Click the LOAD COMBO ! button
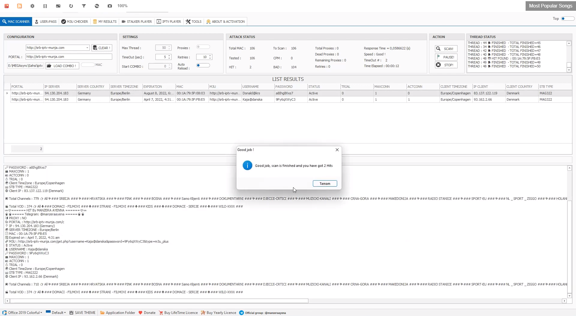The height and width of the screenshot is (316, 576). [x=62, y=66]
